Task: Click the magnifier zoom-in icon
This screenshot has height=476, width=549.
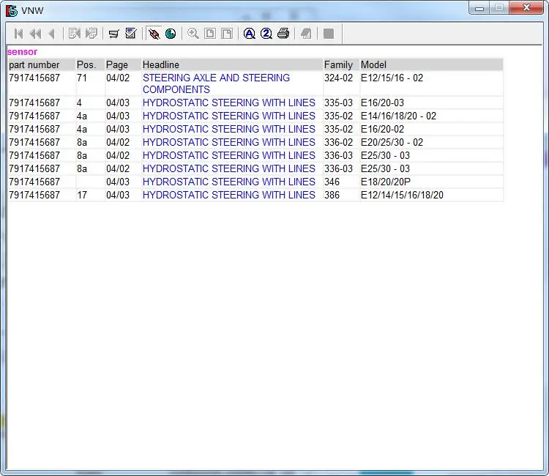Action: click(x=193, y=34)
